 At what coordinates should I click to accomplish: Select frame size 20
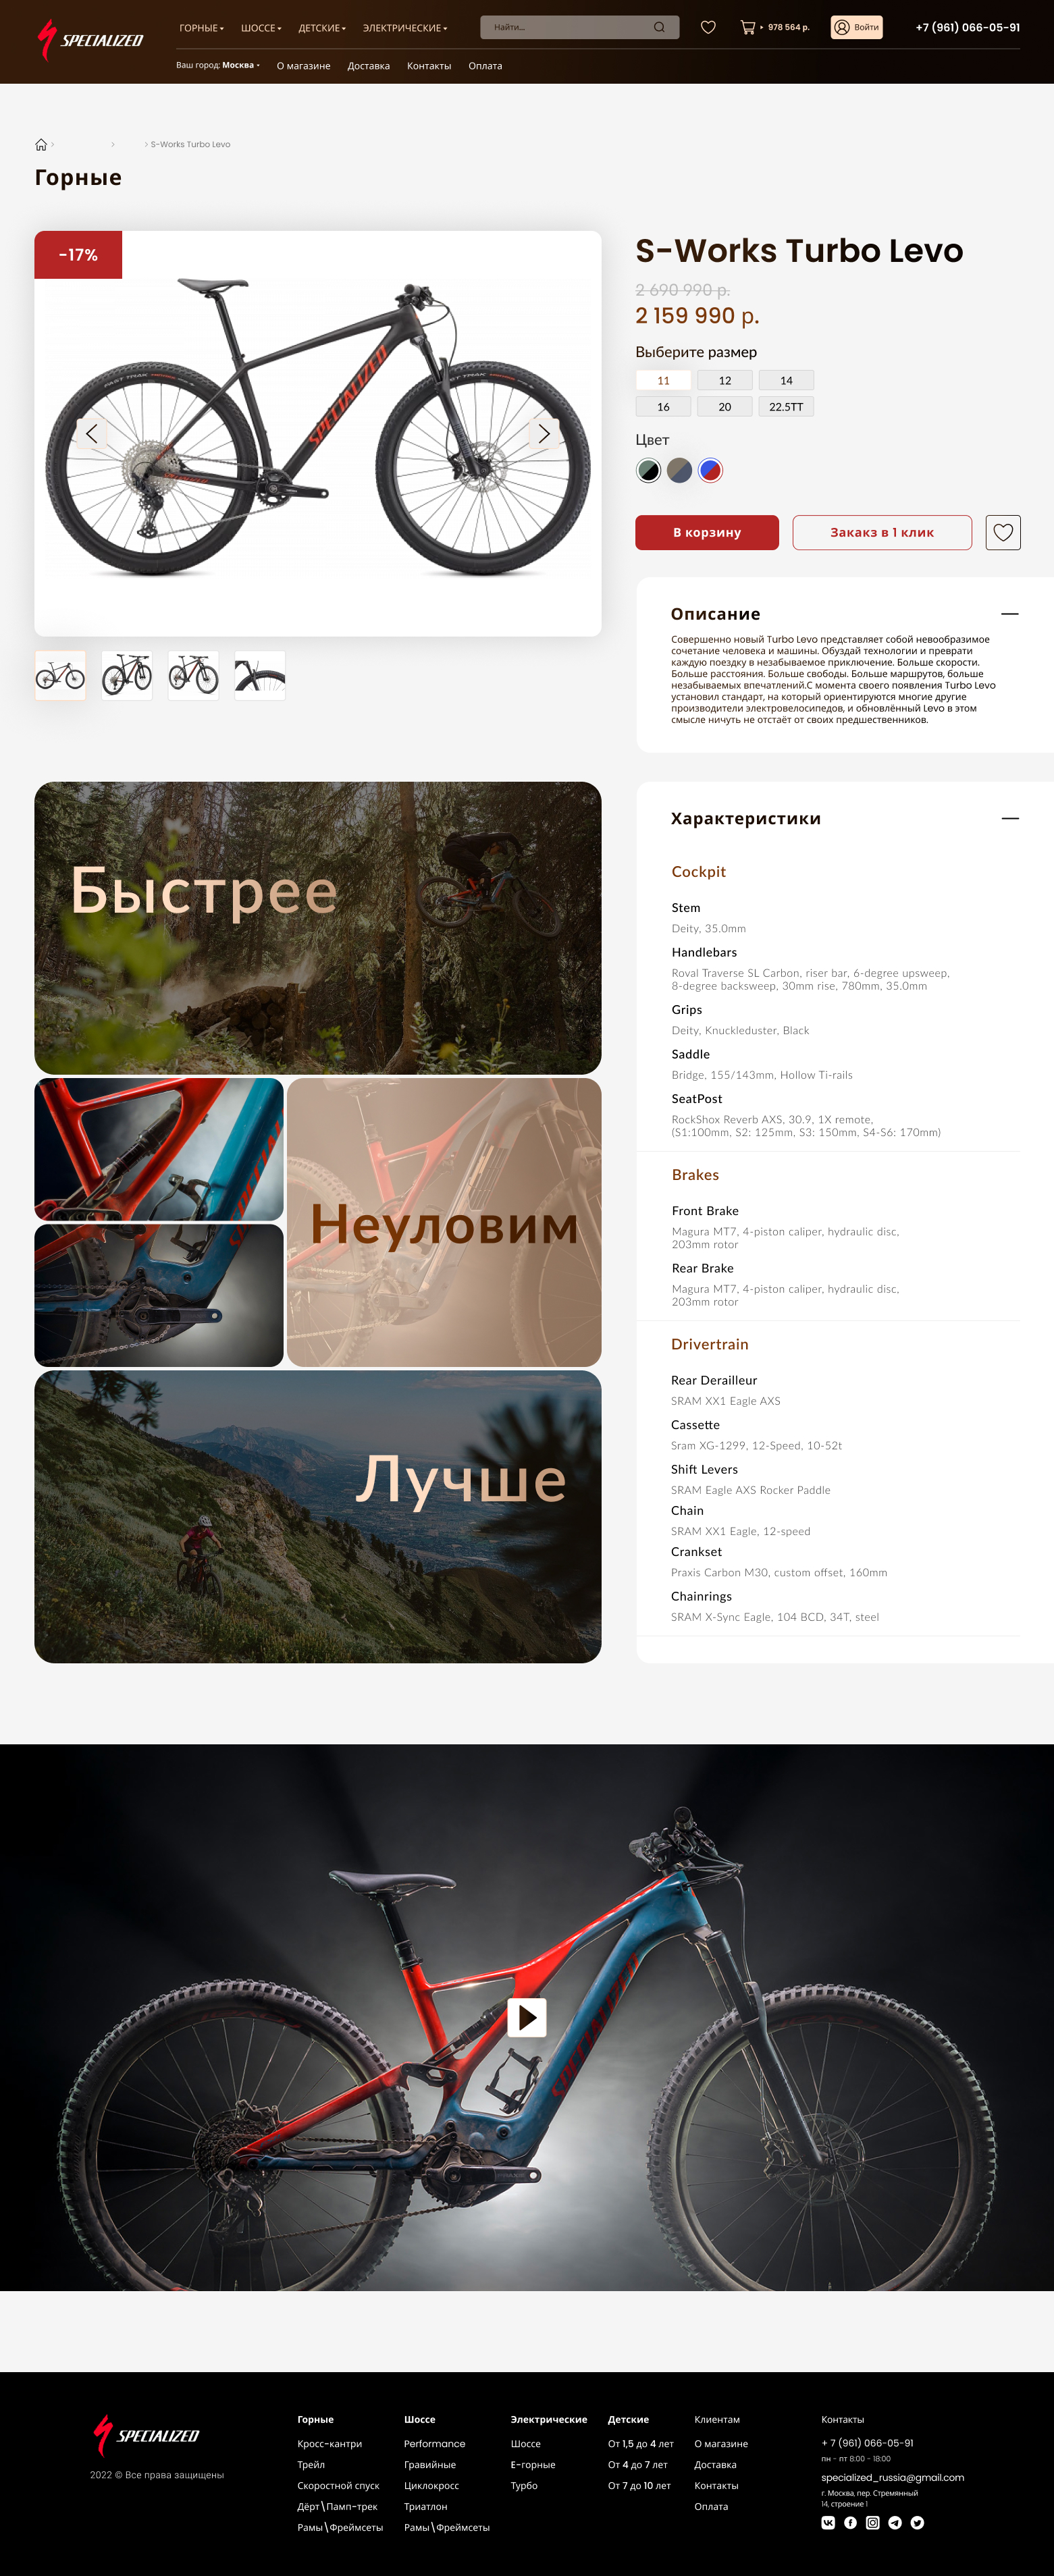pyautogui.click(x=725, y=407)
